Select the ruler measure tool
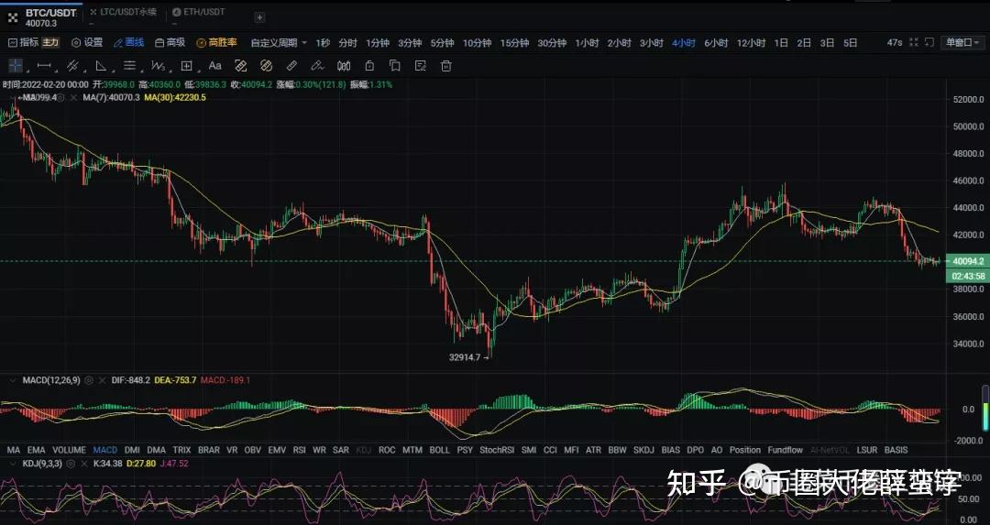Image resolution: width=990 pixels, height=525 pixels. (291, 66)
